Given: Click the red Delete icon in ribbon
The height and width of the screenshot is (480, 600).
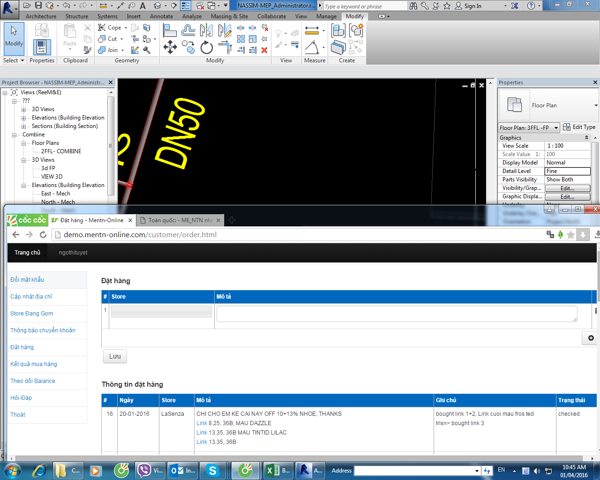Looking at the screenshot, I should click(x=264, y=50).
